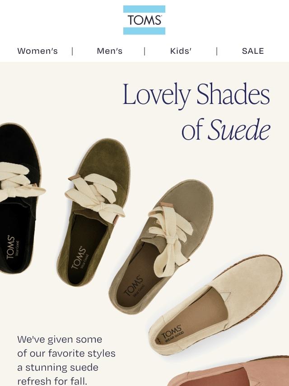Select the pink suede shoe at bottom

click(229, 372)
